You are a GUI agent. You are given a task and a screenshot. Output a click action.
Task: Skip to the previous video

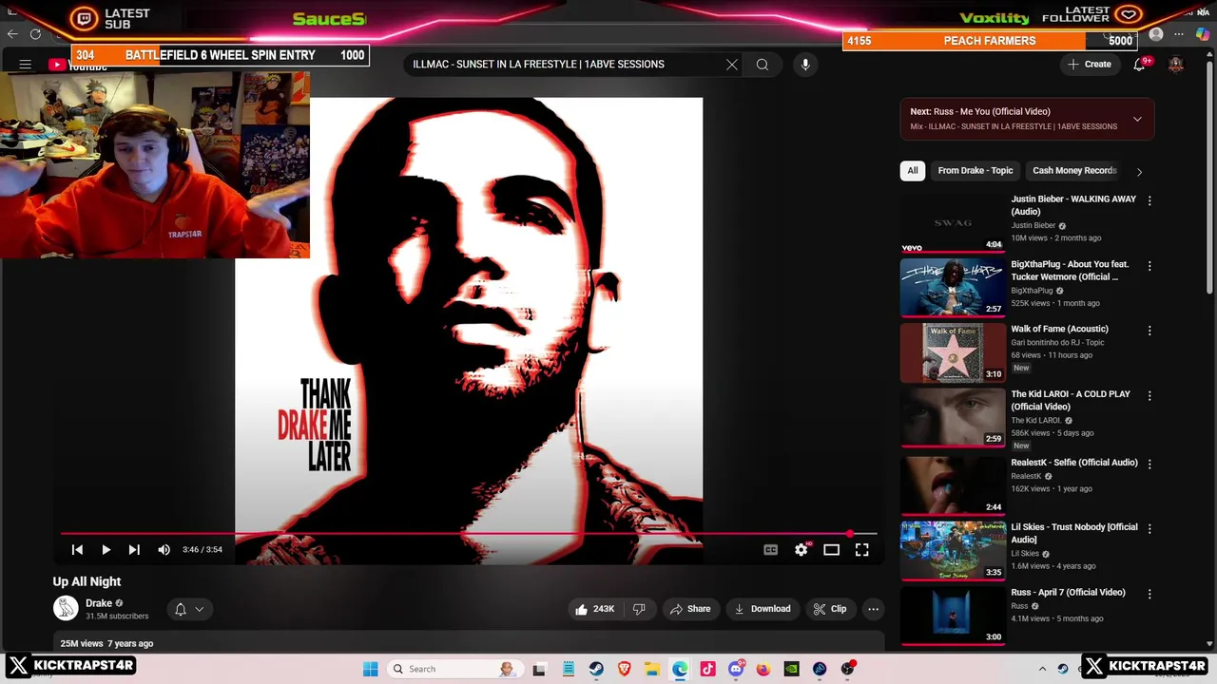(x=78, y=550)
